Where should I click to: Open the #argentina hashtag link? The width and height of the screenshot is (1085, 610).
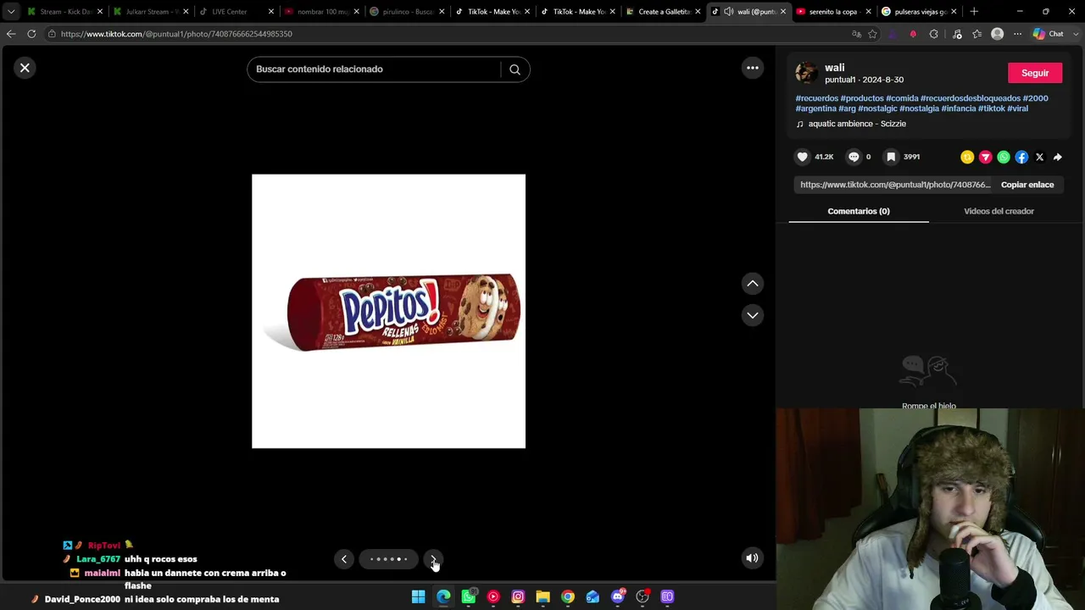coord(815,108)
